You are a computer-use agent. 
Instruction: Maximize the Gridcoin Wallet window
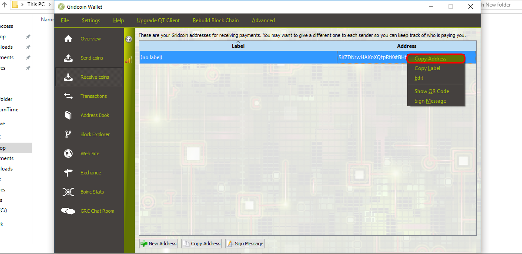451,7
